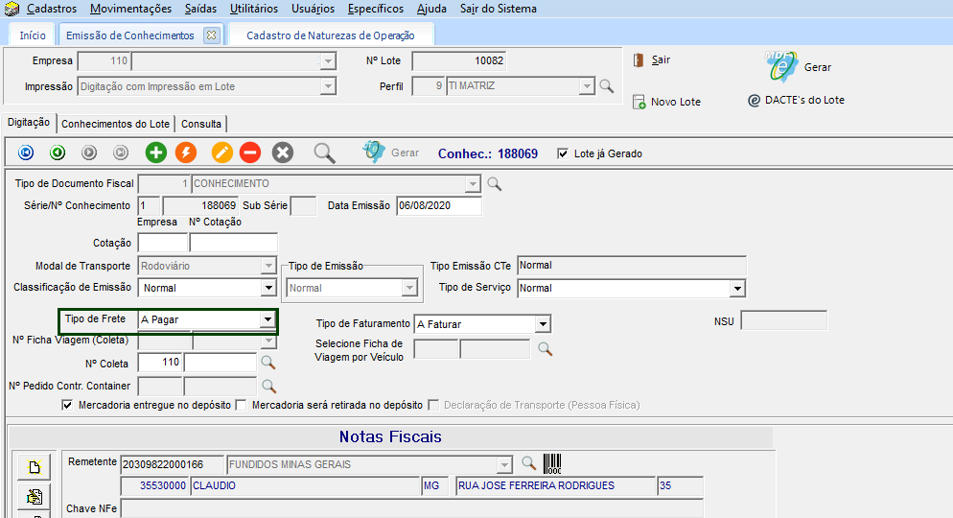Switch to the Consulta tab
The height and width of the screenshot is (518, 953).
click(201, 124)
